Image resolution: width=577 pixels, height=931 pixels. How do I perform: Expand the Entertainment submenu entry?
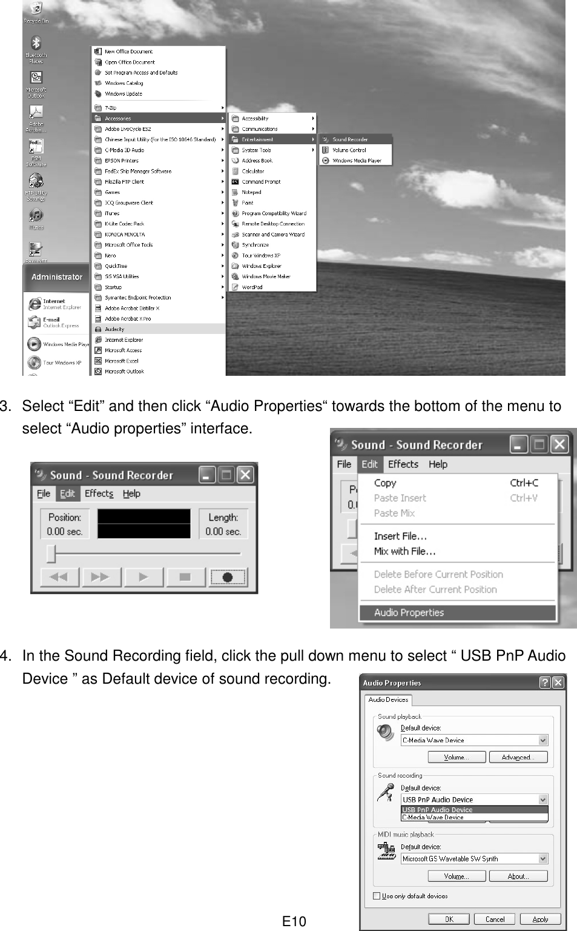pyautogui.click(x=273, y=139)
